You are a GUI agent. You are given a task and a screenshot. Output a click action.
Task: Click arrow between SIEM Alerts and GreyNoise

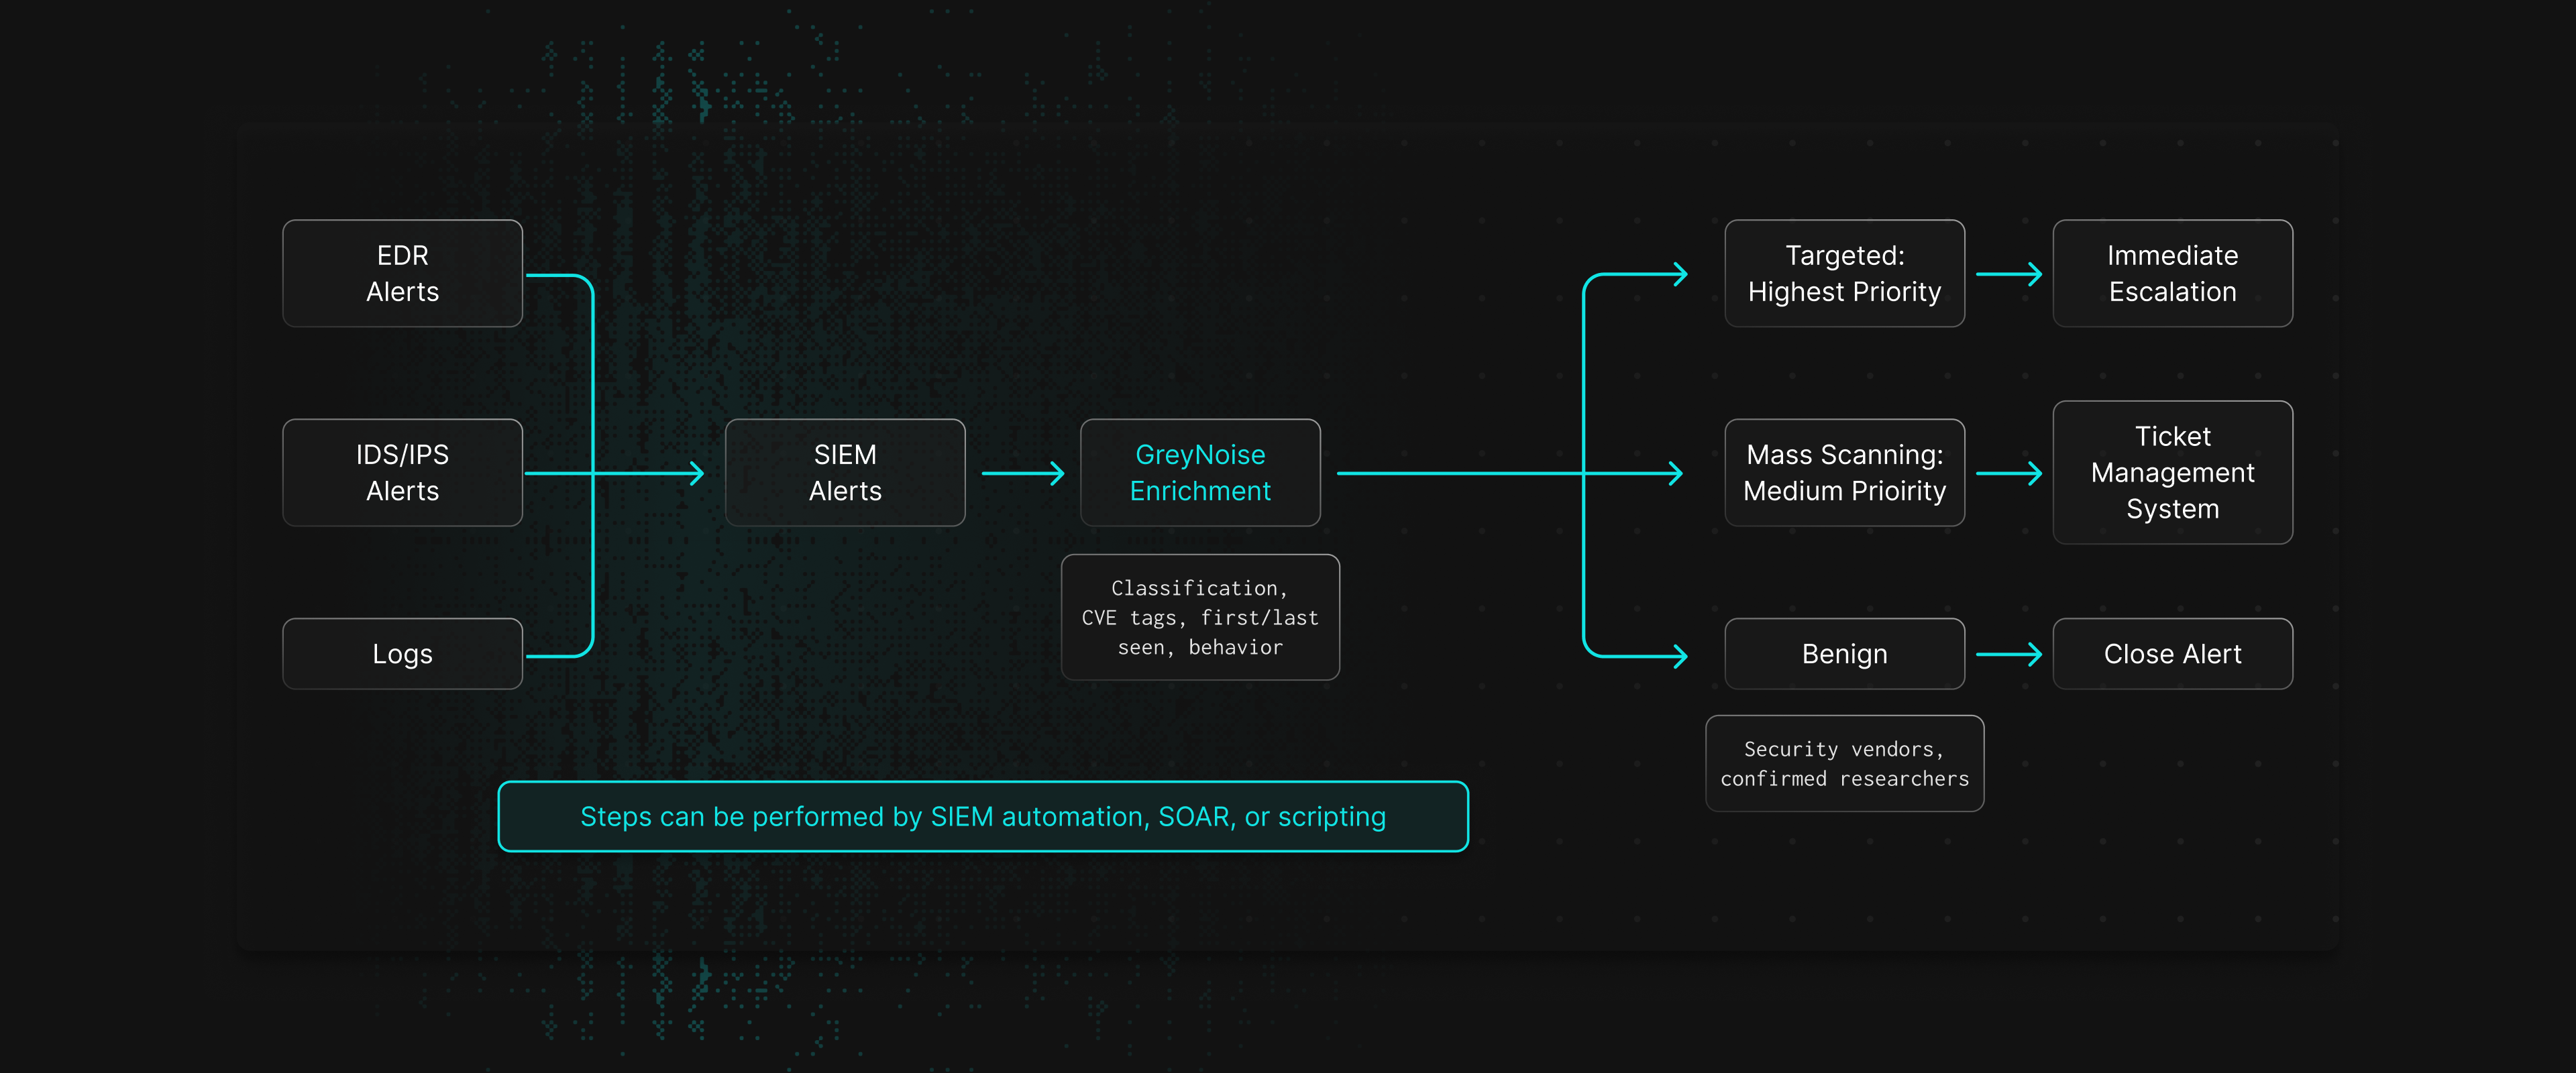(1022, 473)
